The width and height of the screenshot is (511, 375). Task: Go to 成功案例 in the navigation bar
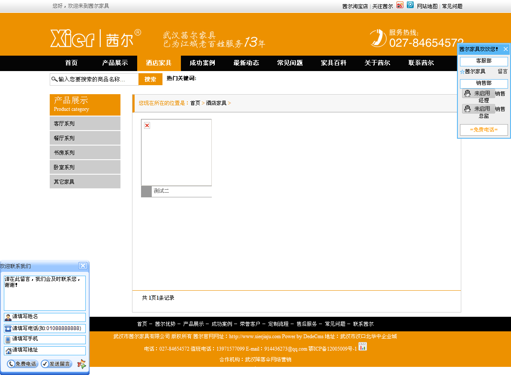click(x=202, y=63)
